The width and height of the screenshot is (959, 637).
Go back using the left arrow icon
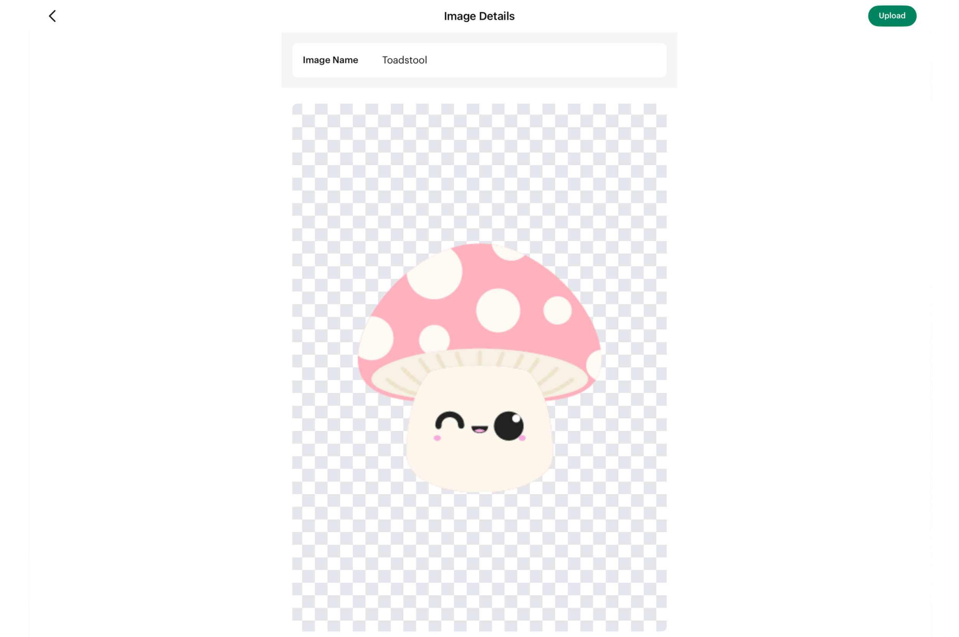point(52,16)
